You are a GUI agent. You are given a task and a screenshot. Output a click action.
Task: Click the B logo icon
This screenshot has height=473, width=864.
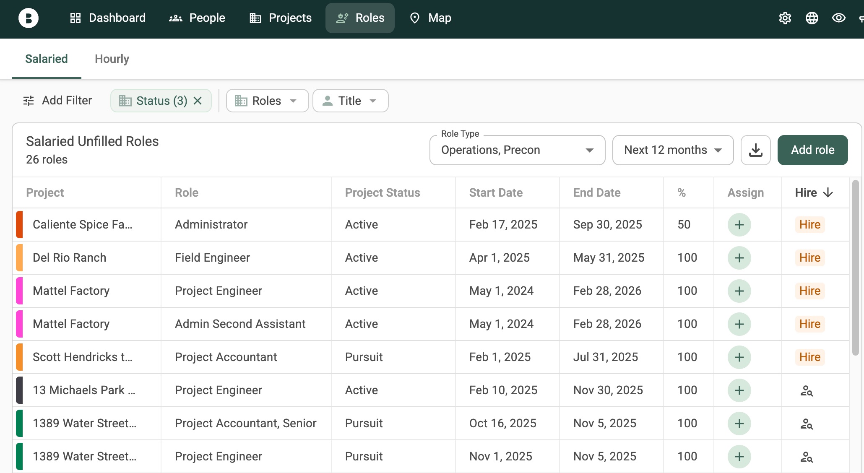tap(29, 18)
